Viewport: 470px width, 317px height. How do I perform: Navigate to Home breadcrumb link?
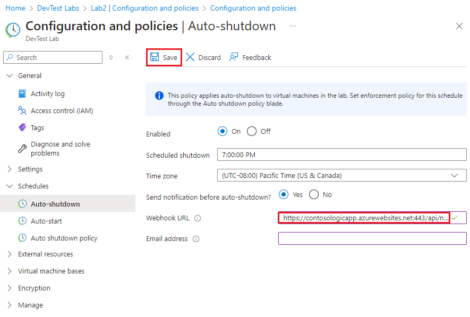(x=15, y=8)
